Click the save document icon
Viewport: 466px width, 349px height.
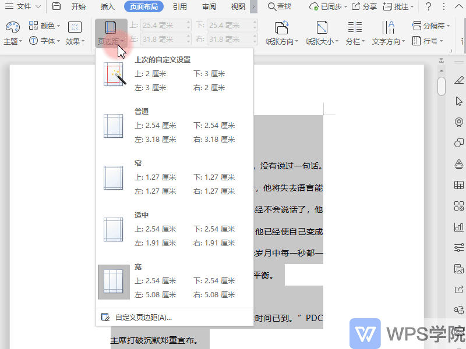(56, 6)
